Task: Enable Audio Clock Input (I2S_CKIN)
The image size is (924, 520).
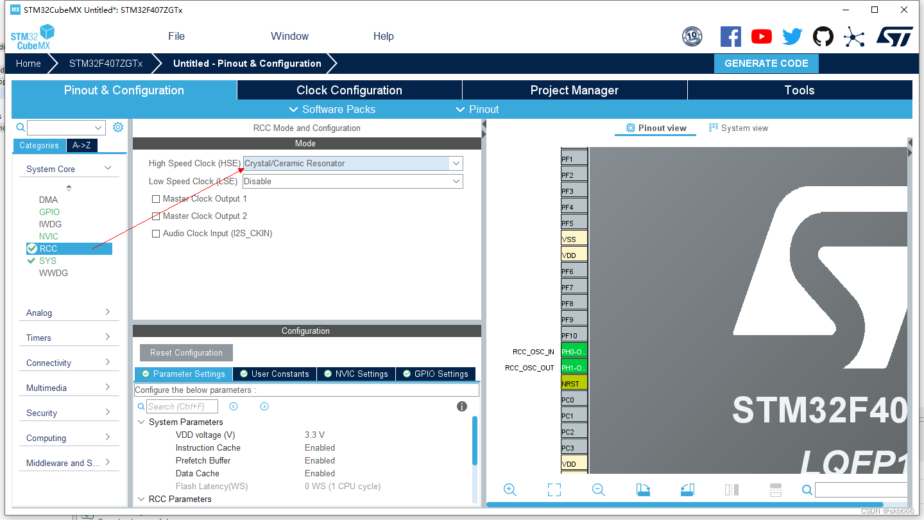Action: coord(156,233)
